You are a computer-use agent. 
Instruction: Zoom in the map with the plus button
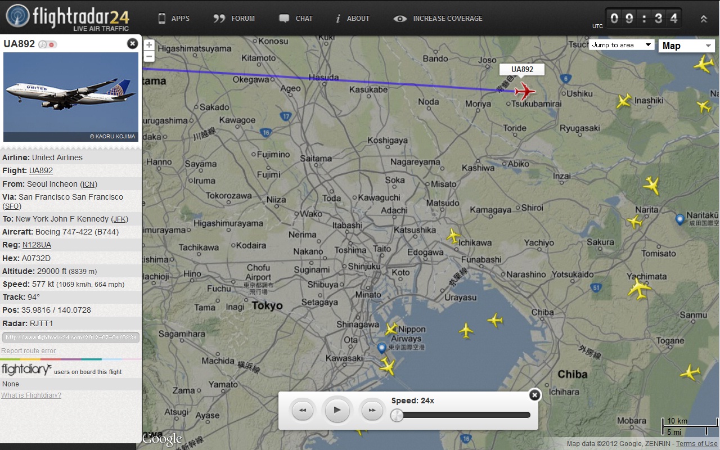pyautogui.click(x=149, y=46)
